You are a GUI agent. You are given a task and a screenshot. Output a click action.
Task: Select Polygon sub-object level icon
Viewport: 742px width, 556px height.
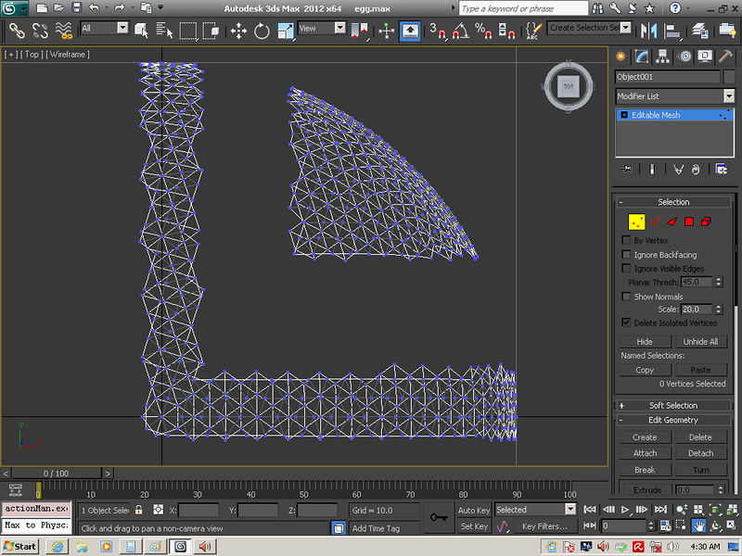[688, 221]
